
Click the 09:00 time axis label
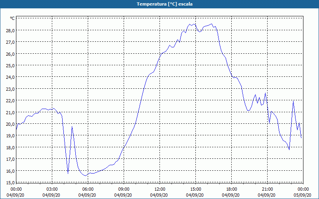click(x=124, y=189)
